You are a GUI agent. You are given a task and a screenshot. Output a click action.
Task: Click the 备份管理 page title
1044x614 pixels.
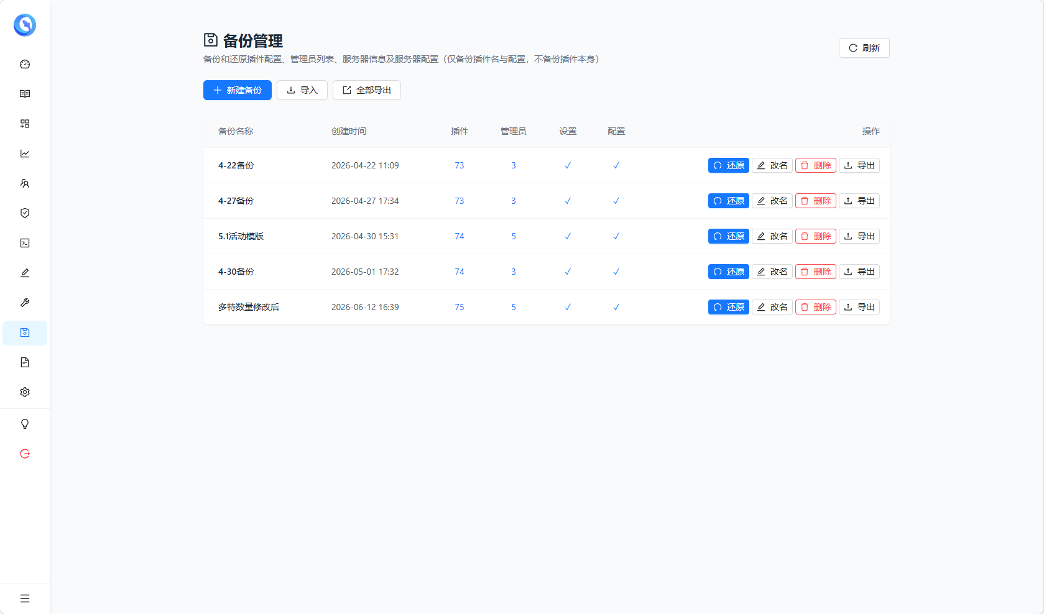point(252,41)
